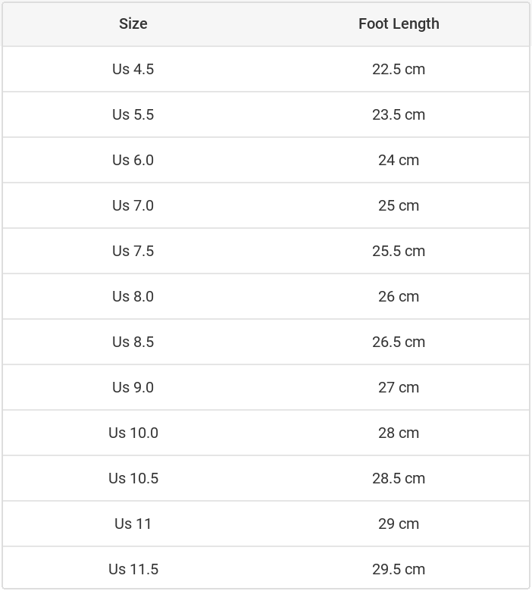Click the Us 6.0 size cell
The width and height of the screenshot is (532, 591).
pyautogui.click(x=133, y=160)
